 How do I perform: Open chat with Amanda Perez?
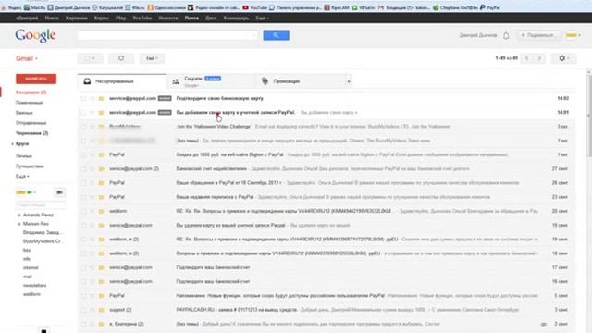point(38,215)
